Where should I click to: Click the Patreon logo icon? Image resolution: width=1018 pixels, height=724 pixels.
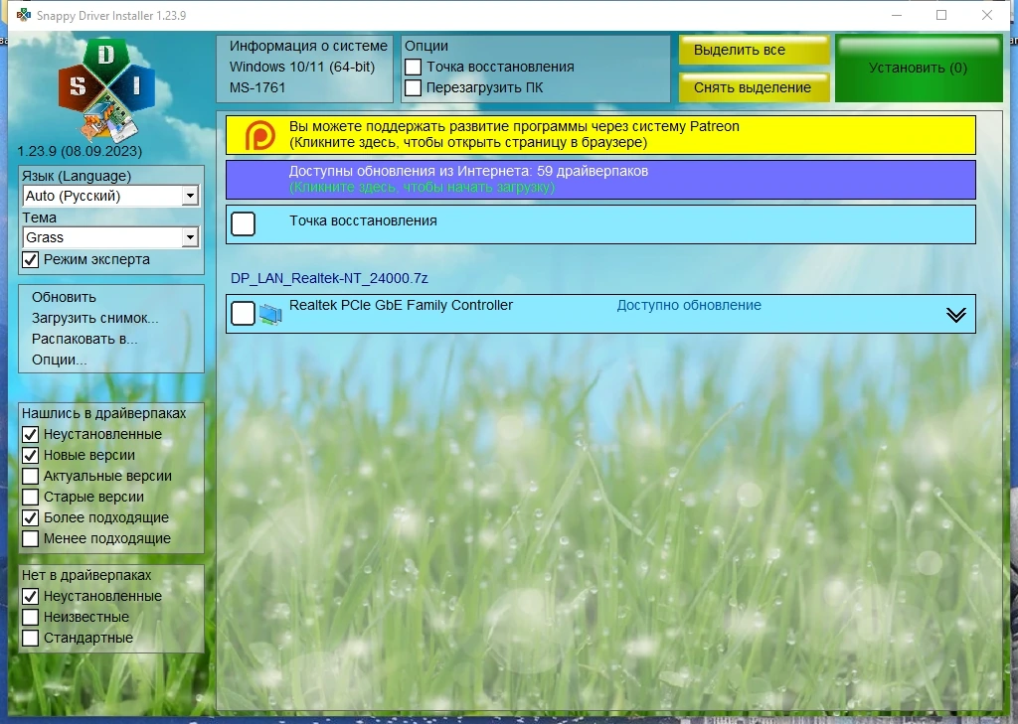coord(259,135)
